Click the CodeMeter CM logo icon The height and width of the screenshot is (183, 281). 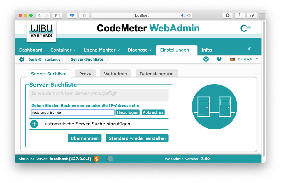point(245,28)
